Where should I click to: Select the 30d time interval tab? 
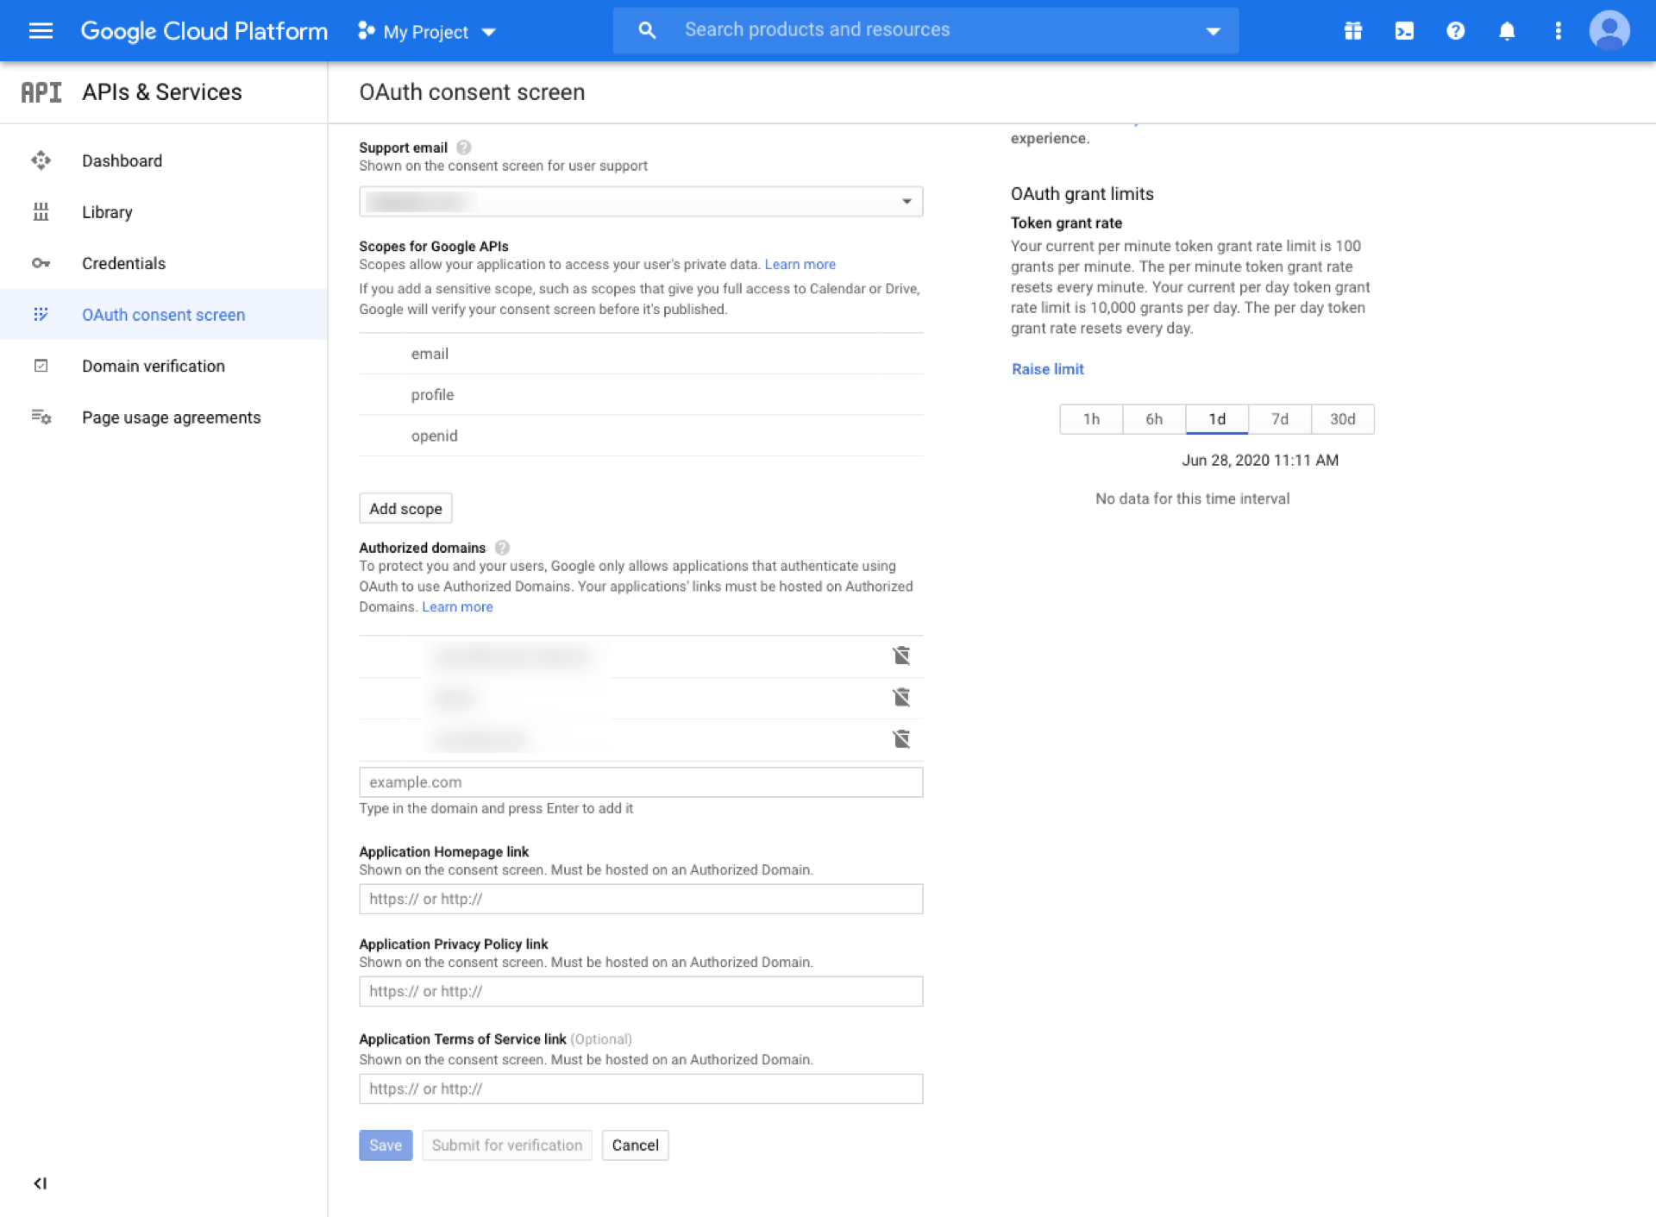pos(1343,419)
